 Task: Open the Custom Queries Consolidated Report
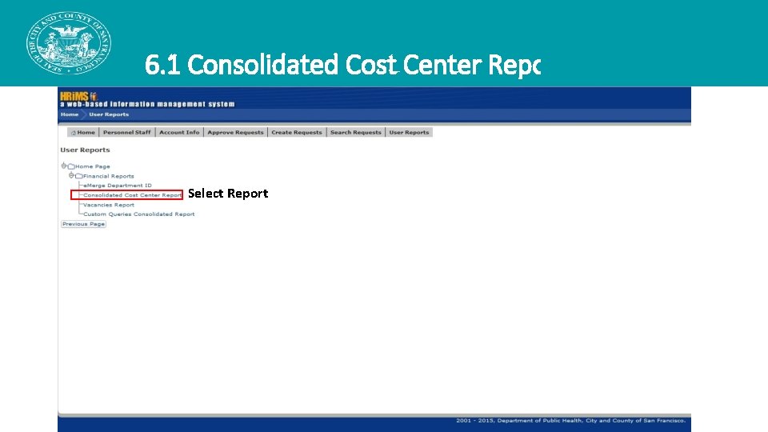(139, 214)
